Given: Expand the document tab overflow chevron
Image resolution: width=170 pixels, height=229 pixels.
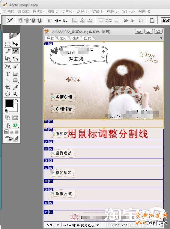Looking at the screenshot, I should [x=161, y=38].
